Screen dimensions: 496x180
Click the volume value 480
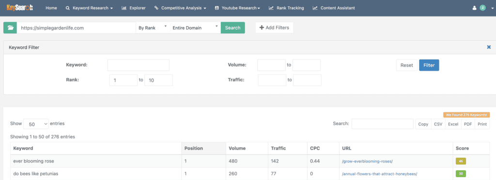233,161
